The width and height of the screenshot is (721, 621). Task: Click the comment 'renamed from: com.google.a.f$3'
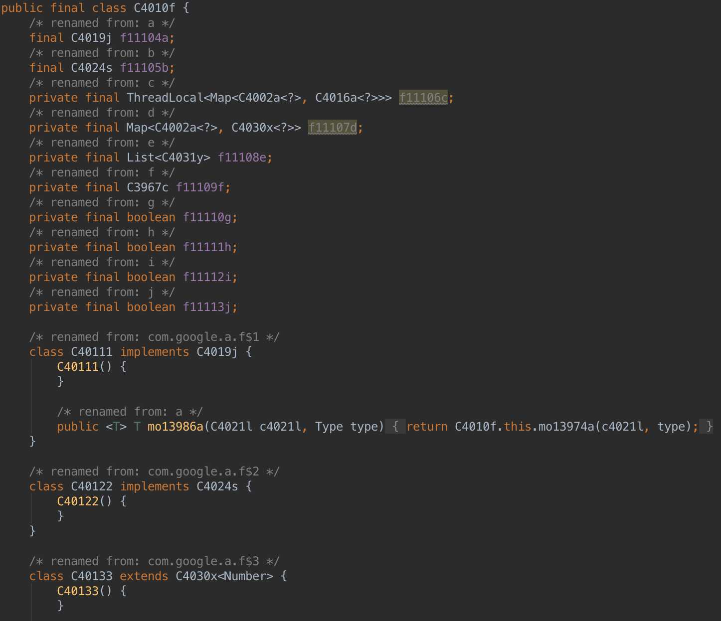click(x=155, y=561)
